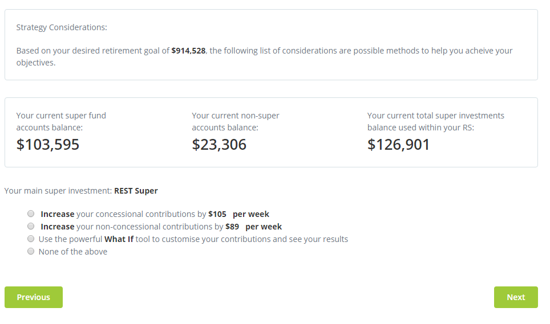Click the bold What If text
Image resolution: width=550 pixels, height=324 pixels.
119,239
